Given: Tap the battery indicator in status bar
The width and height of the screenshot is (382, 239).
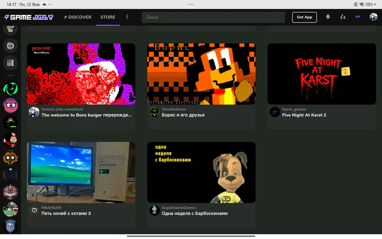Looking at the screenshot, I should (x=369, y=4).
